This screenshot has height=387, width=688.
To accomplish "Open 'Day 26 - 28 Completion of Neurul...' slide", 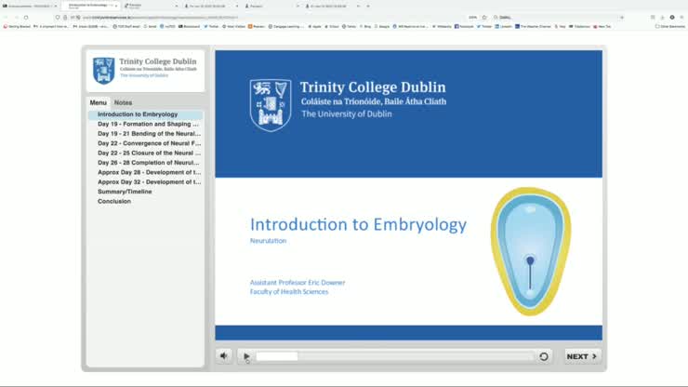I will tap(149, 163).
